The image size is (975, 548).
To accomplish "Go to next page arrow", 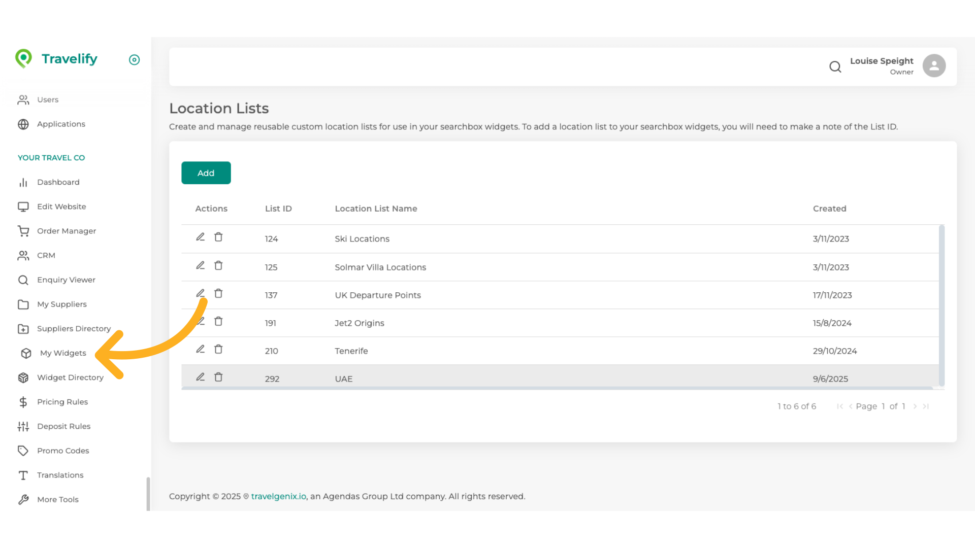I will [x=915, y=406].
